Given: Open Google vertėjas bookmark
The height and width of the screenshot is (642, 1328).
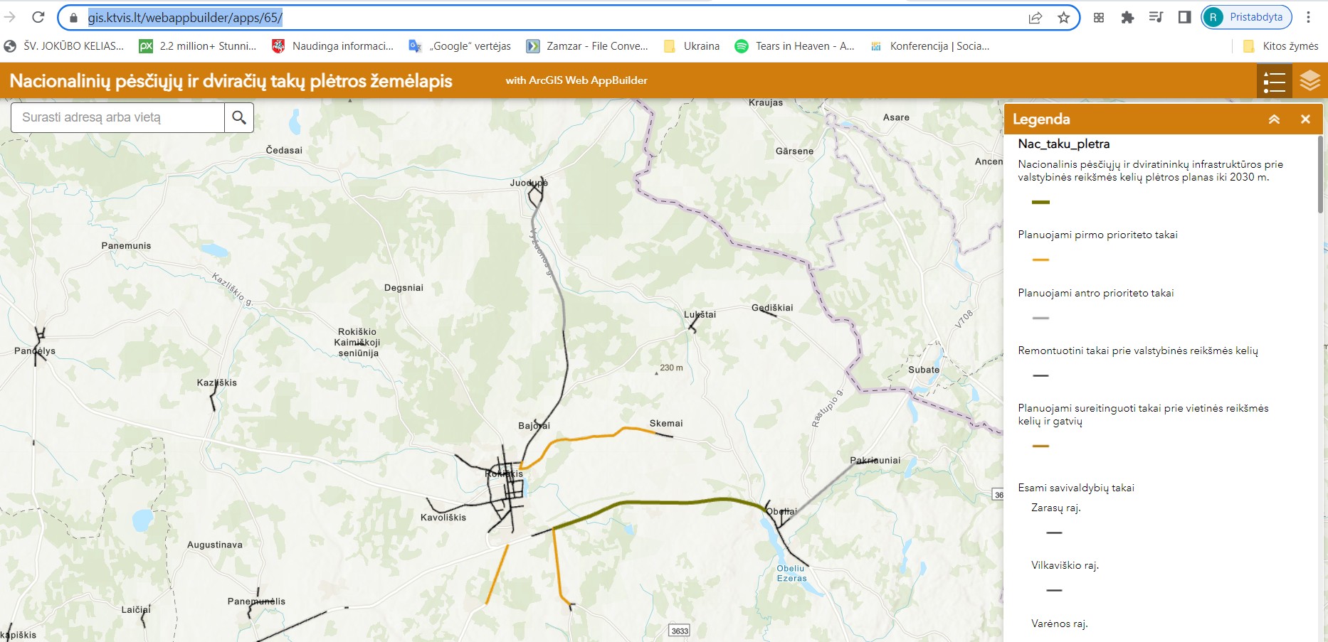Looking at the screenshot, I should tap(460, 46).
